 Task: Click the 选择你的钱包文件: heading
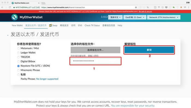point(83,44)
